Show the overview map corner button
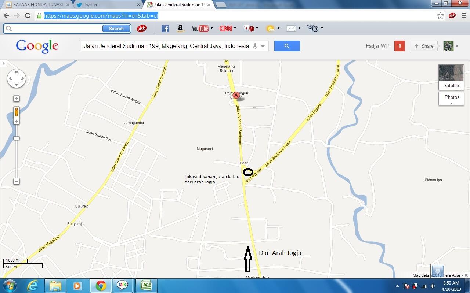Viewport: 470px width, 293px height. point(466,275)
